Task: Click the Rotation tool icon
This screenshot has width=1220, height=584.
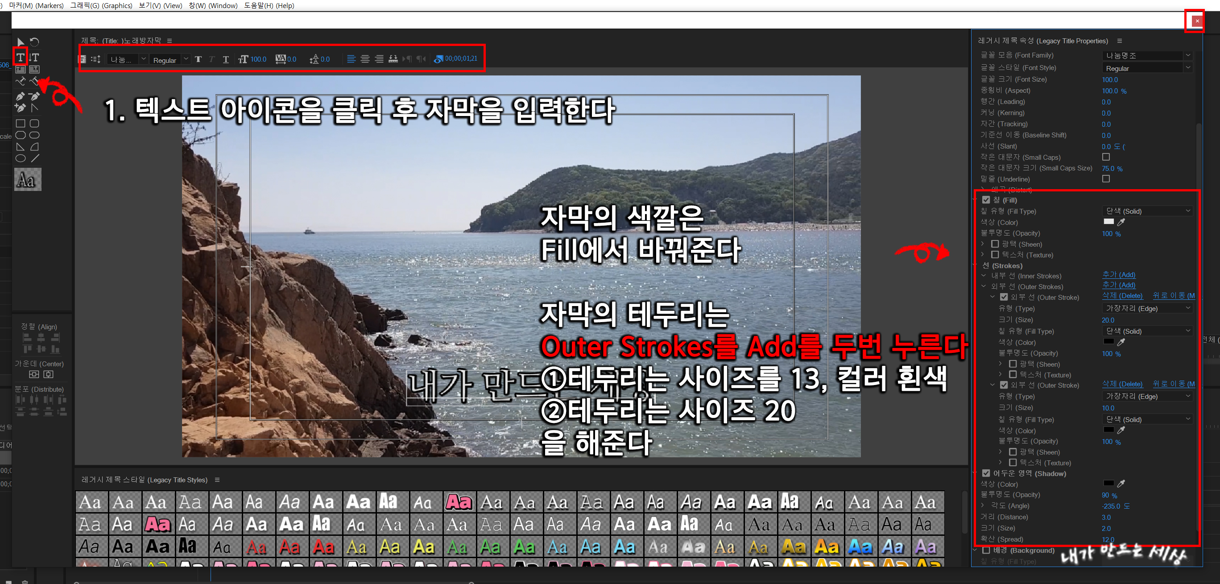Action: click(x=35, y=42)
